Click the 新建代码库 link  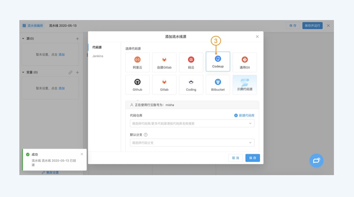coord(244,115)
